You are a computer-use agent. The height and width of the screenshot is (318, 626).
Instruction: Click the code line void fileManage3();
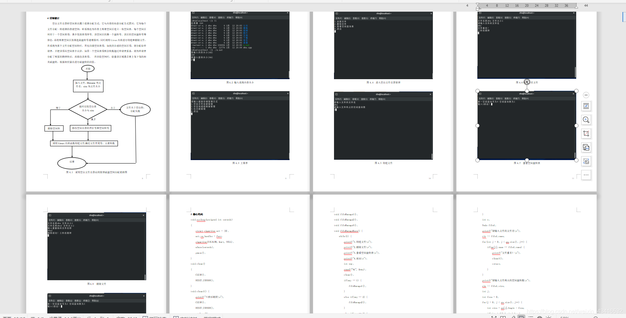(346, 225)
